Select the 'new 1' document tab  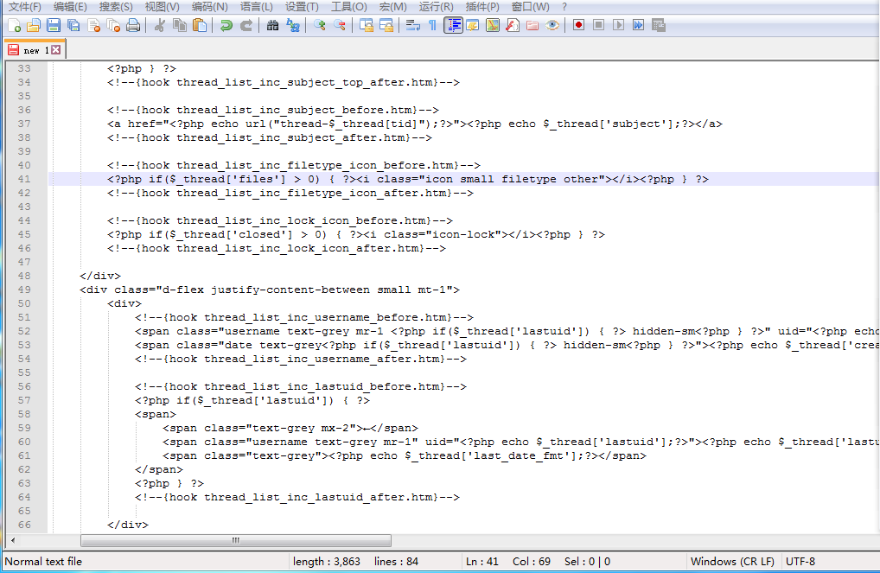pos(35,50)
